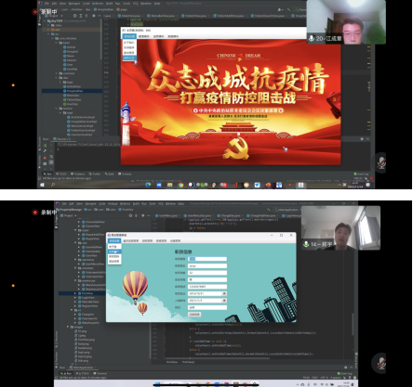This screenshot has width=413, height=387.
Task: Open the Profiler tool window in the upper IDE
Action: (x=94, y=174)
